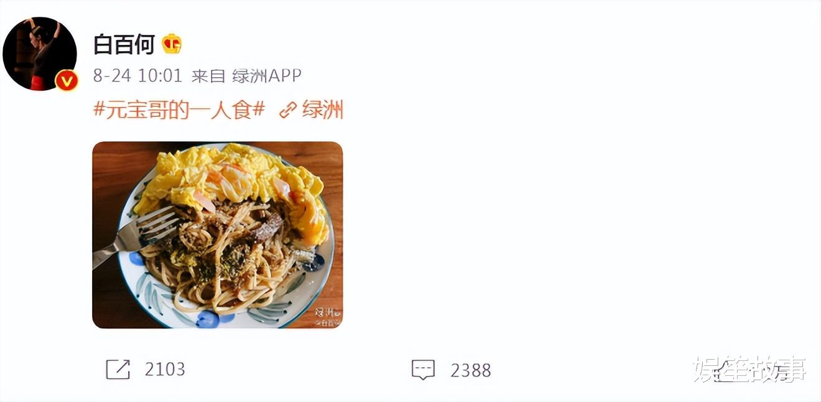Click the comment count 2388
This screenshot has height=402, width=821.
471,370
